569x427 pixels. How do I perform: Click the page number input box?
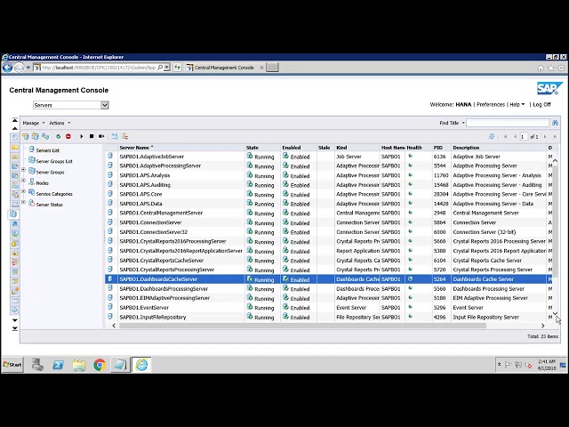524,137
